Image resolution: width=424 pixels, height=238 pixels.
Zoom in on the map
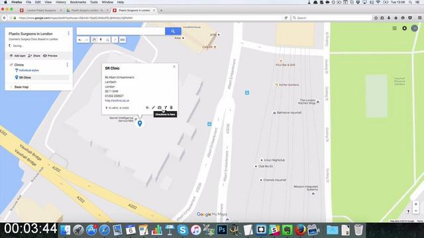point(416,204)
